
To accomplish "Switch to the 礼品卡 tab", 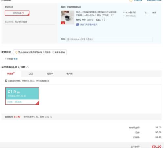I will click(50, 74).
